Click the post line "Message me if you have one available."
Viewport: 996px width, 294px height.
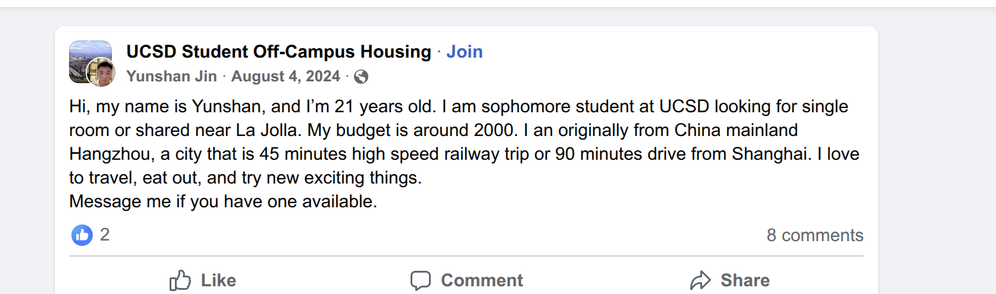point(223,201)
